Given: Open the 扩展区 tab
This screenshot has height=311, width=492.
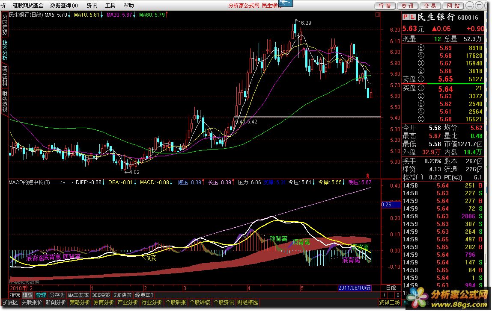Looking at the screenshot, I should 10,302.
